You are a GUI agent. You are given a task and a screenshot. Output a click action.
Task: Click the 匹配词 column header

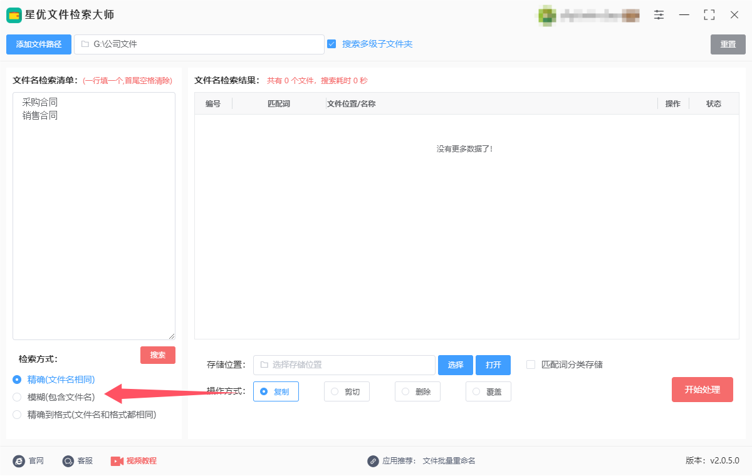coord(279,104)
